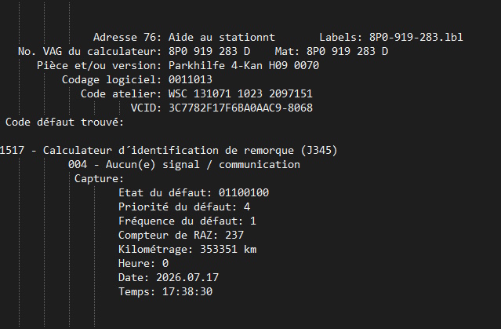The height and width of the screenshot is (329, 501).
Task: Click the 'Capture:' heading
Action: point(99,178)
